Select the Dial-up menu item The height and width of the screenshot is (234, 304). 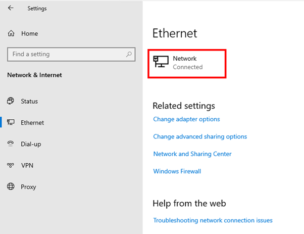[31, 144]
